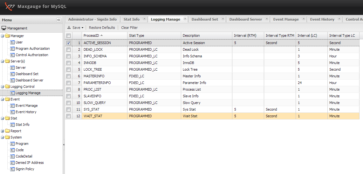Expand the Report tree node

point(3,131)
